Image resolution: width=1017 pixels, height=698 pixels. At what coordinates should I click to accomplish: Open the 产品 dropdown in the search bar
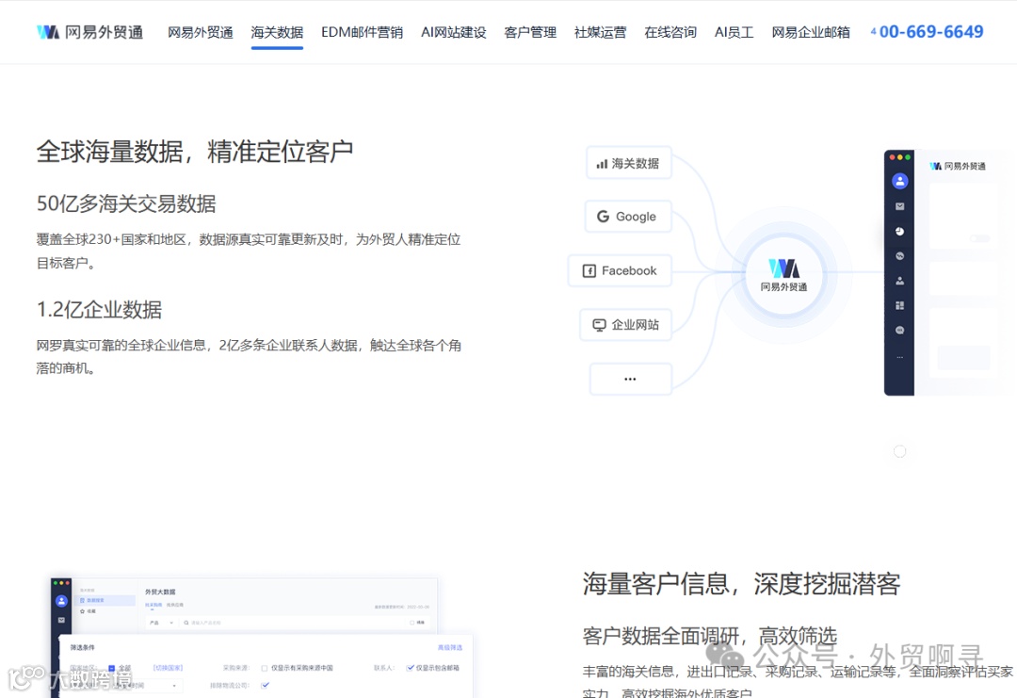coord(162,623)
